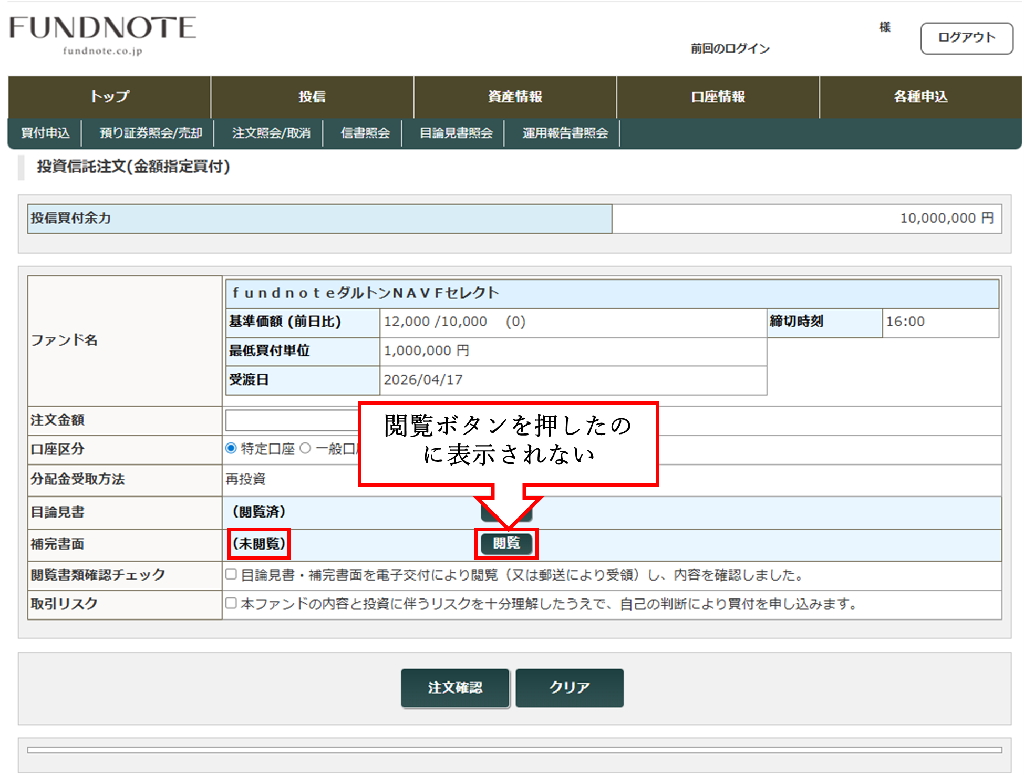Click the 注文金額 input field
This screenshot has height=775, width=1024.
click(x=292, y=420)
